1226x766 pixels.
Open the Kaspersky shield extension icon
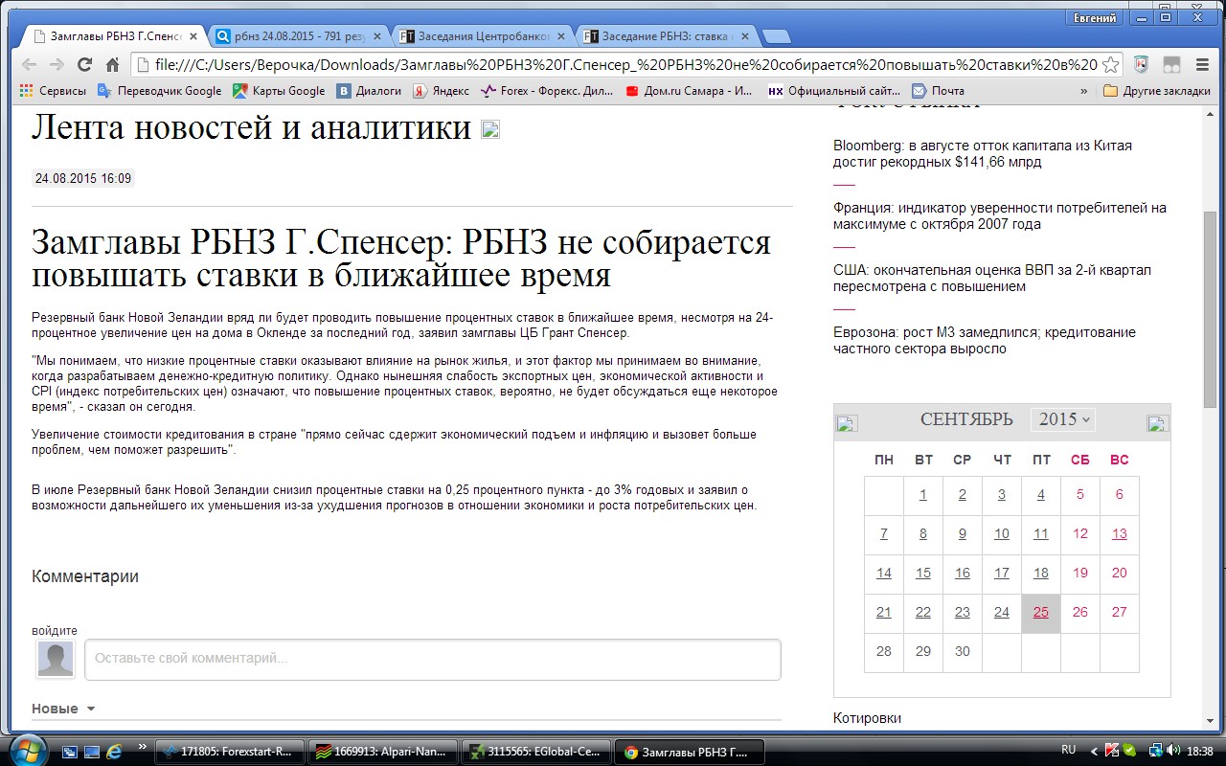[1141, 65]
